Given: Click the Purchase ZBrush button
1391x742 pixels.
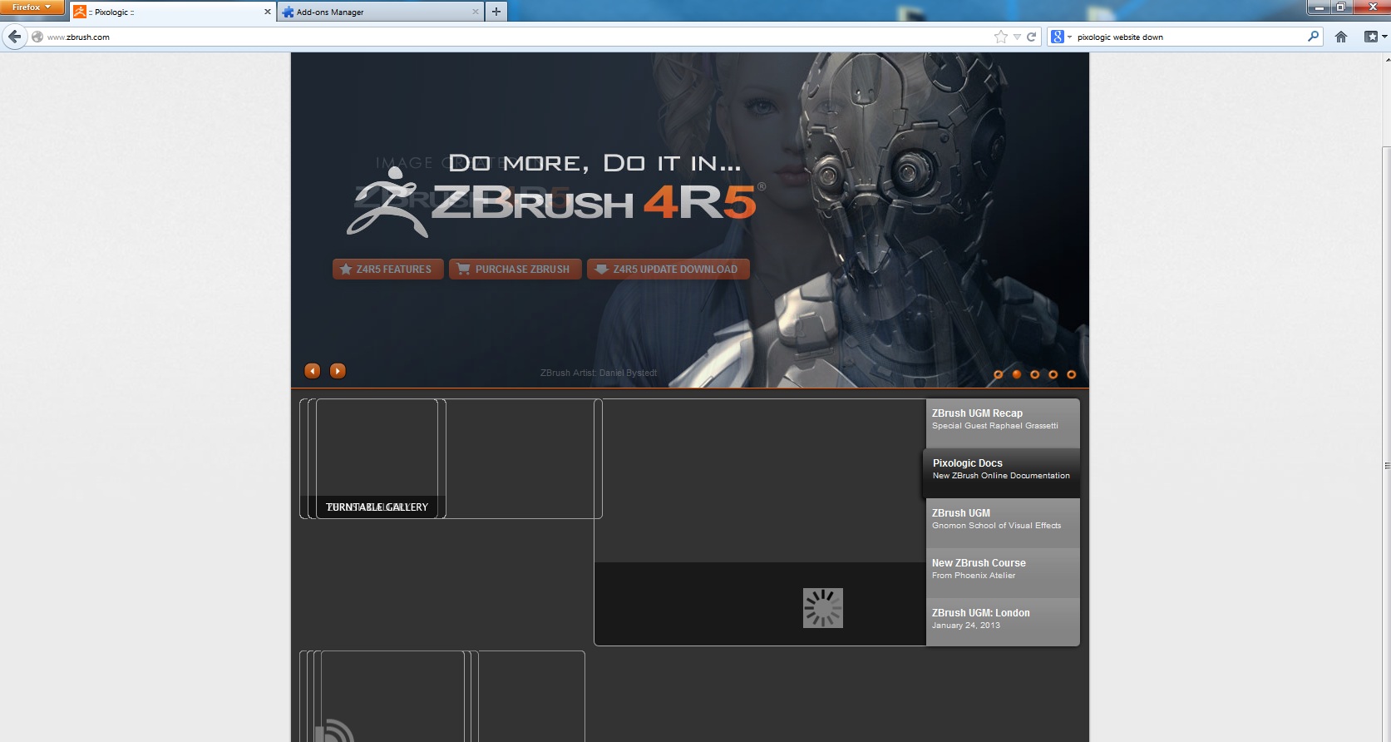Looking at the screenshot, I should tap(515, 270).
